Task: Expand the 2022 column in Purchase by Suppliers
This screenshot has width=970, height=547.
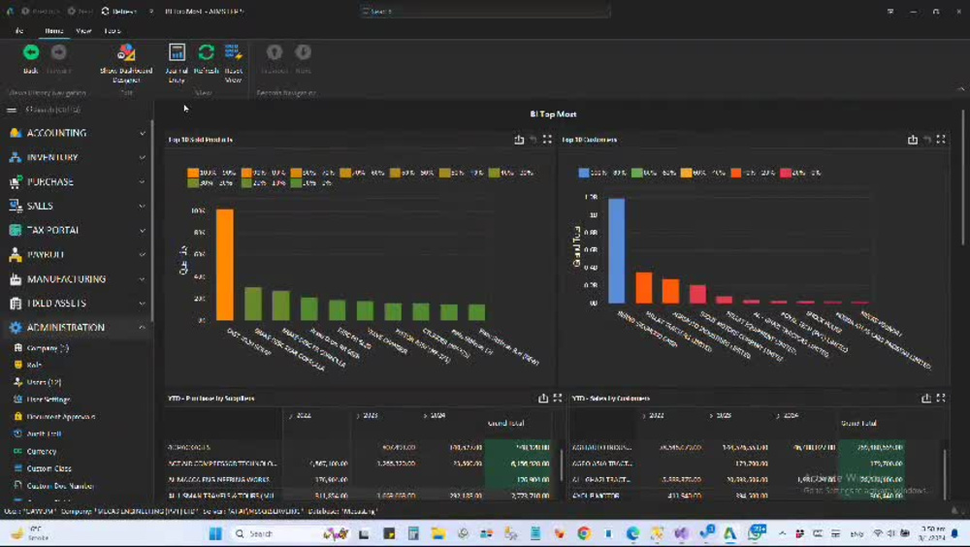Action: pyautogui.click(x=291, y=416)
